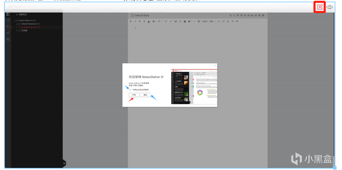Select the 垃圾桶 tree item
Viewport: 342px width, 170px height.
click(24, 31)
